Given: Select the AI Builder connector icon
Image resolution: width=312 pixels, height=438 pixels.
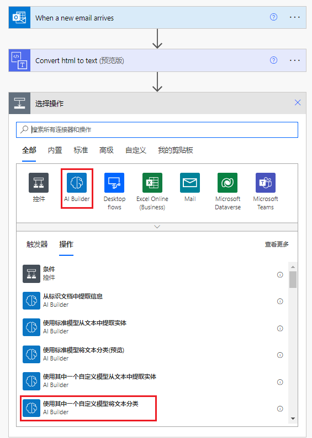Looking at the screenshot, I should pos(77,183).
